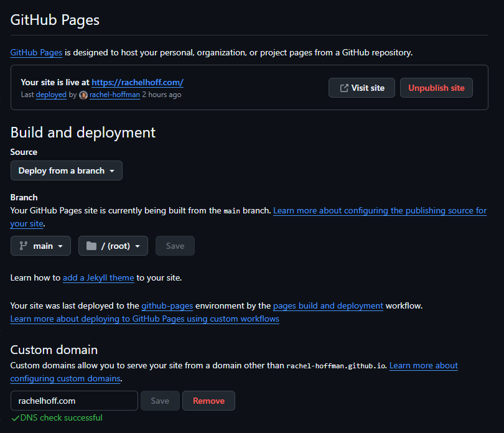The image size is (504, 433).
Task: Click the rachel-hoffman user avatar icon
Action: 83,95
